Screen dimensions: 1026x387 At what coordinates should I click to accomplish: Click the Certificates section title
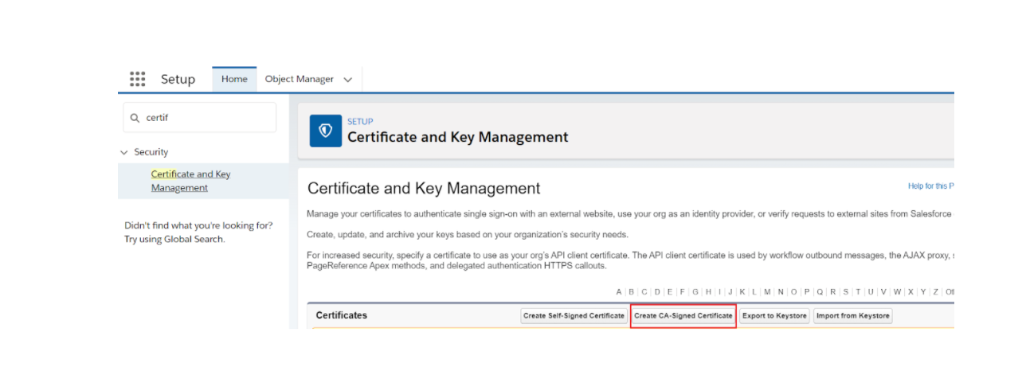342,315
